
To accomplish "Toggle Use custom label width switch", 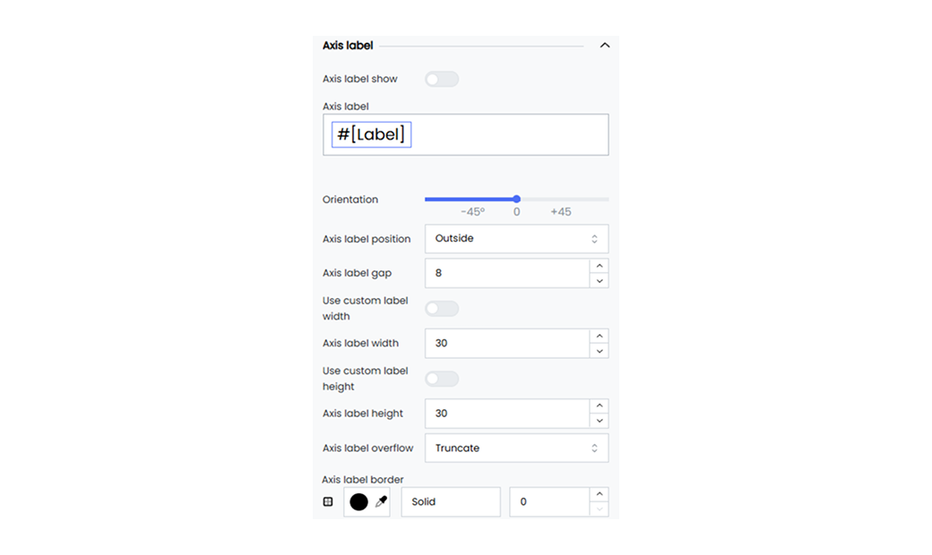I will [x=442, y=309].
